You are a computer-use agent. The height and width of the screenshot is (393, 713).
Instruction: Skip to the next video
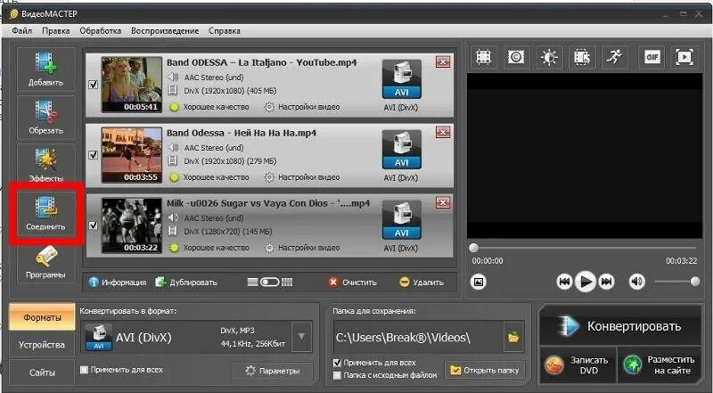coord(606,282)
